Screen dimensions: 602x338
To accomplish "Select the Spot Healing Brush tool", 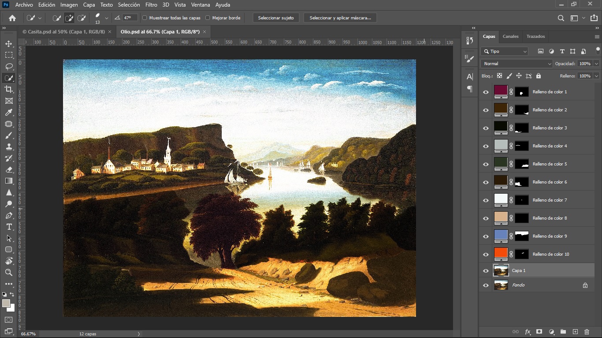I will [x=9, y=124].
